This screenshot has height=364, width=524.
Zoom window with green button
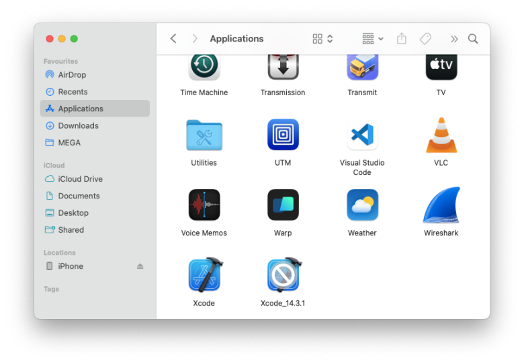[x=74, y=39]
